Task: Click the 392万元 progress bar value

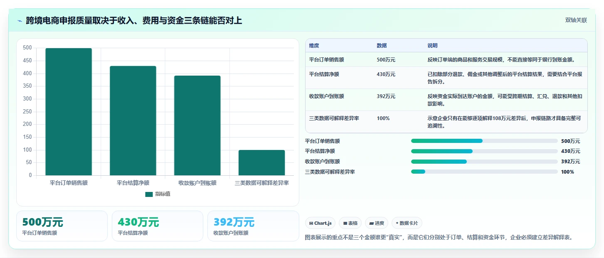Action: 570,162
